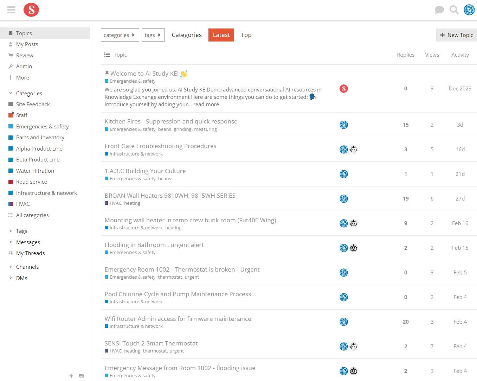Click robot avatar on Front Gate topic
This screenshot has width=477, height=381.
pos(354,150)
